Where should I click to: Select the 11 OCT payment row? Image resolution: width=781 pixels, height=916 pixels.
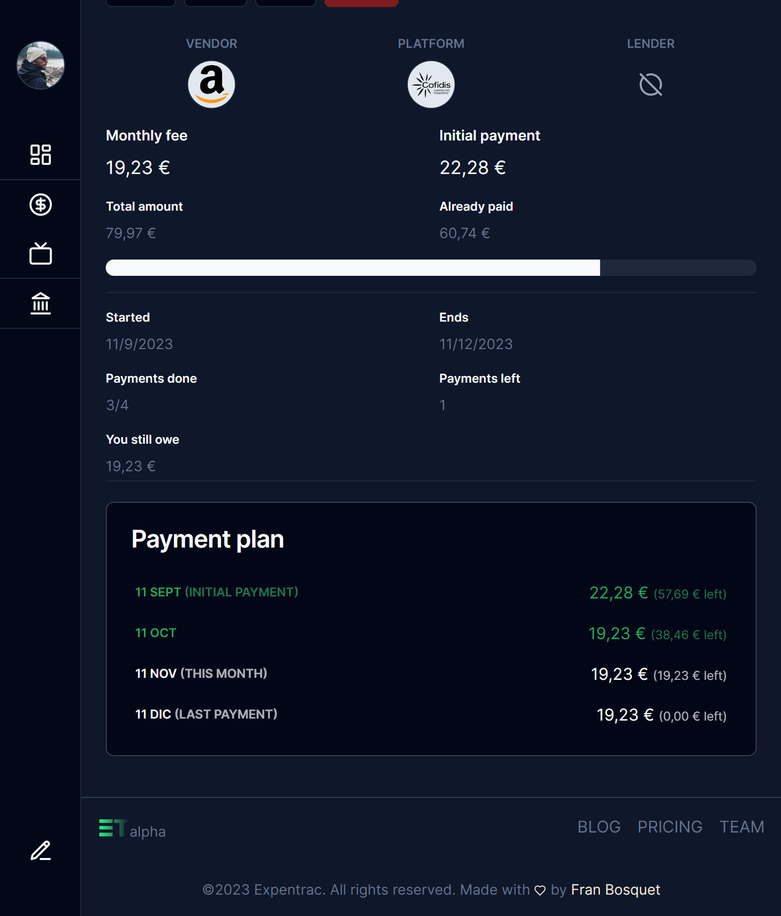[x=431, y=634]
